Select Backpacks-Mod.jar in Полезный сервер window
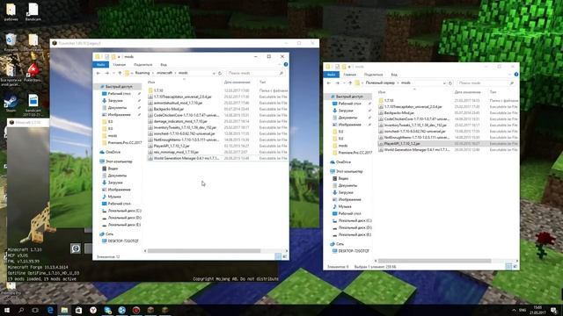The width and height of the screenshot is (563, 316). pos(398,113)
